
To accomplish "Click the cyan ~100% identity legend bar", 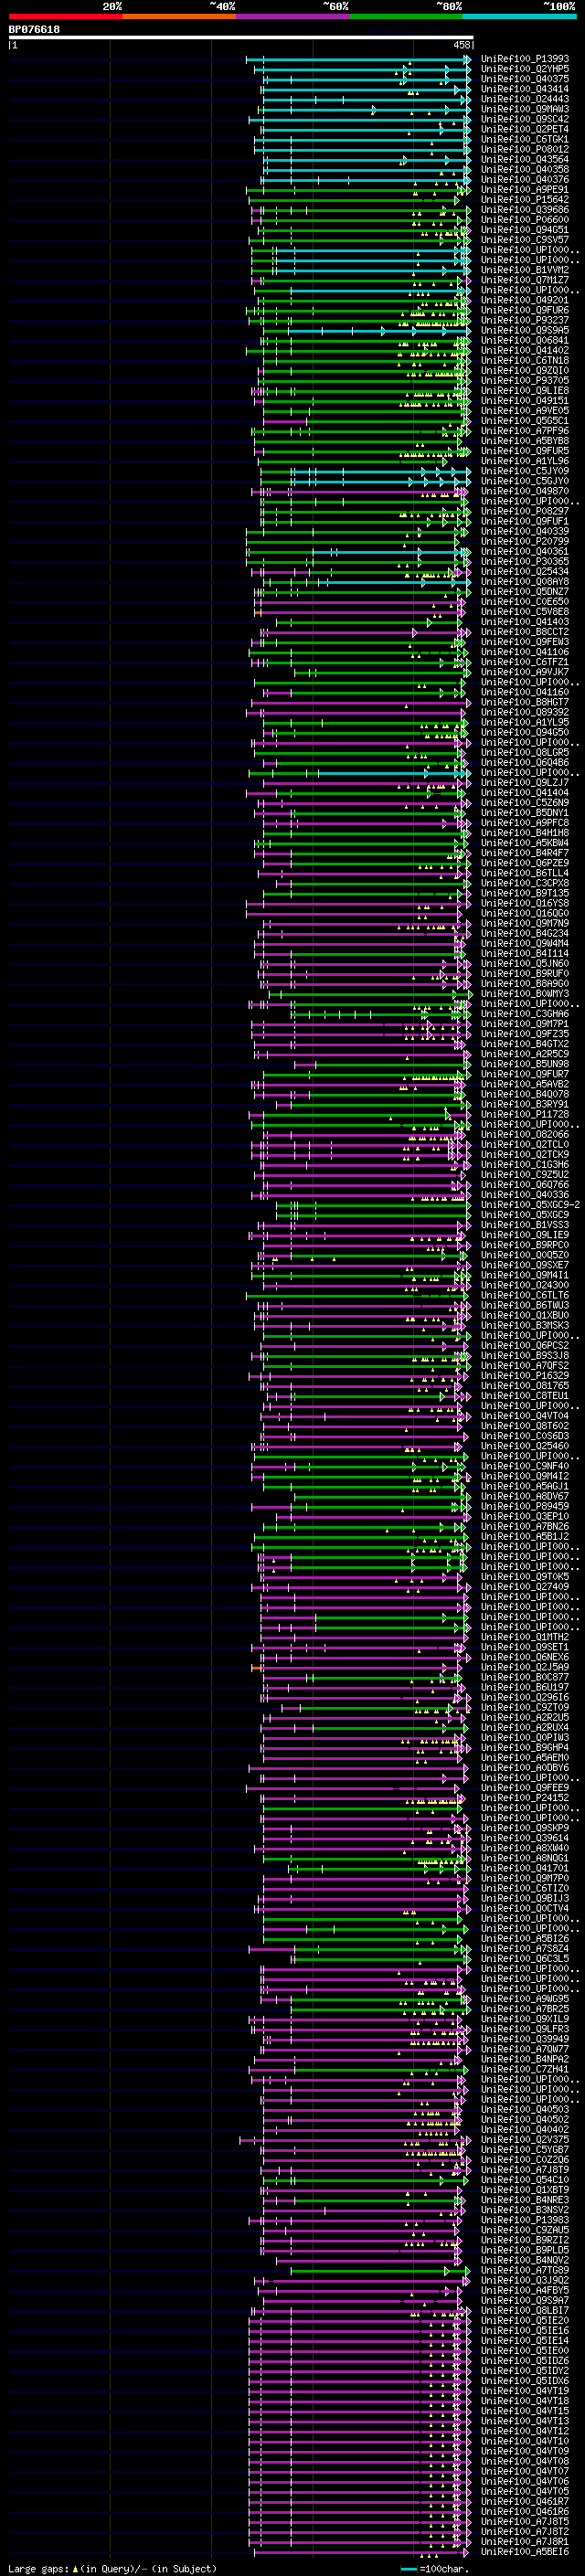I will [x=520, y=17].
